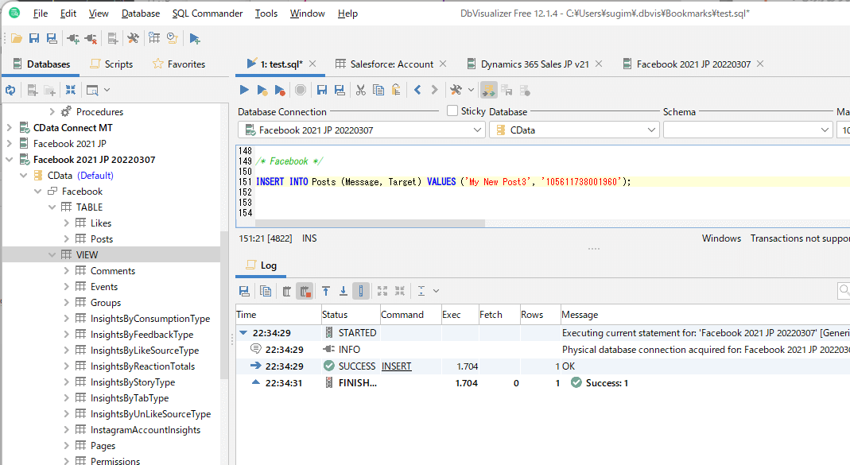Viewport: 850px width, 465px height.
Task: Click the clear log trash icon
Action: tap(286, 291)
